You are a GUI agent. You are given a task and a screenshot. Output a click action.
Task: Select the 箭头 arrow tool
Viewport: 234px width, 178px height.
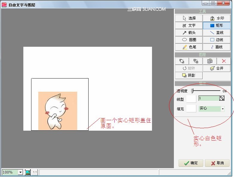click(x=189, y=33)
